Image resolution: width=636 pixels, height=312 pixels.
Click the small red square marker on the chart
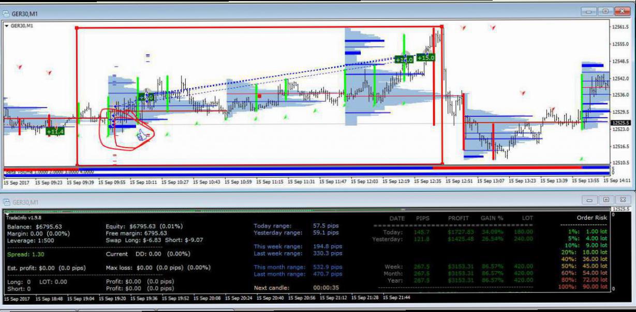[x=259, y=96]
